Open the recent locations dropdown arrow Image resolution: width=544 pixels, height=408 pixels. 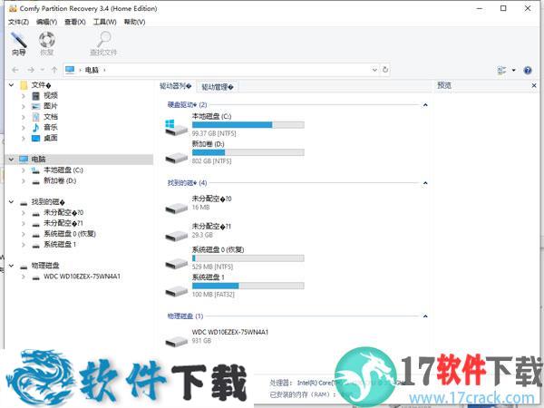point(43,70)
